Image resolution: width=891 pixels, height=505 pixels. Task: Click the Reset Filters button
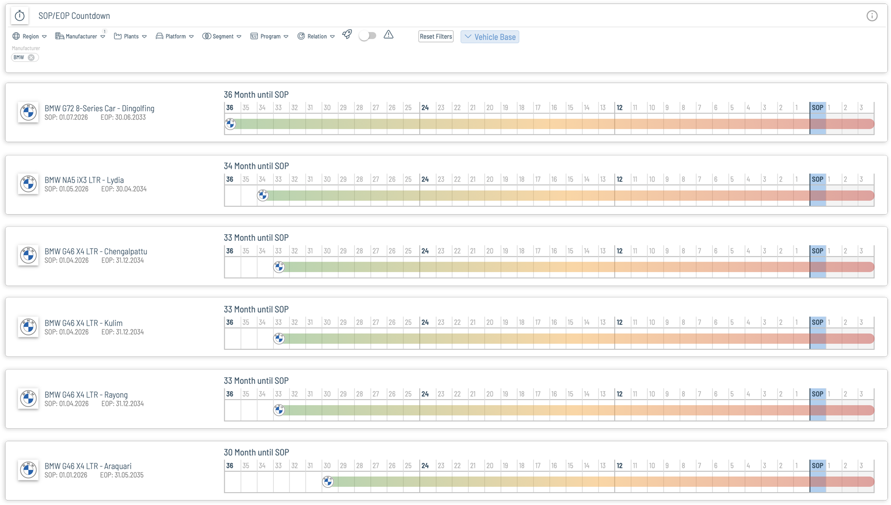[x=436, y=37]
